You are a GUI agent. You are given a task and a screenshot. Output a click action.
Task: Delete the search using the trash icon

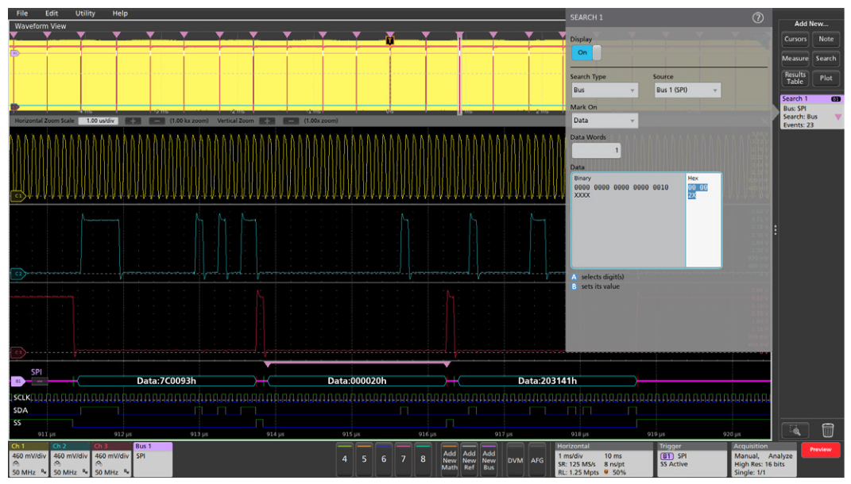(828, 429)
